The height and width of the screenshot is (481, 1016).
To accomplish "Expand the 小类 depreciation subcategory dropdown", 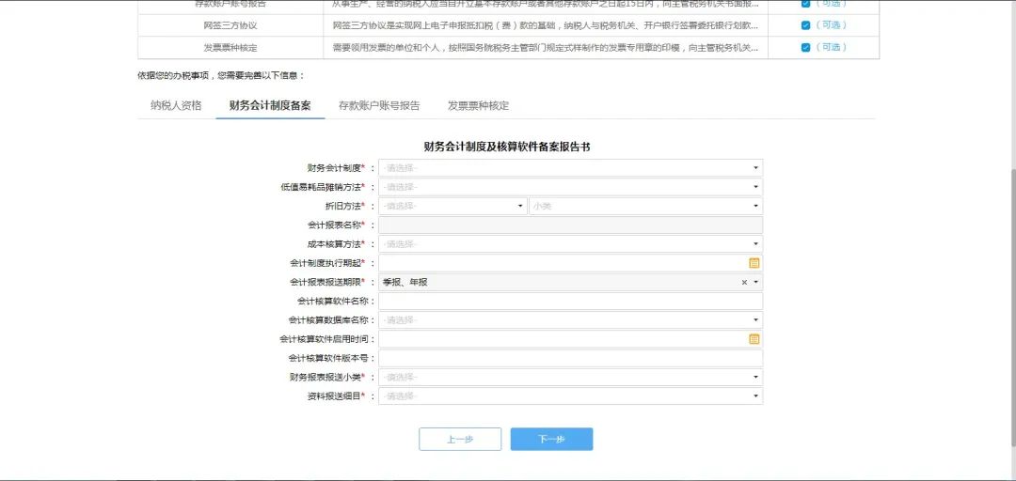I will click(645, 206).
